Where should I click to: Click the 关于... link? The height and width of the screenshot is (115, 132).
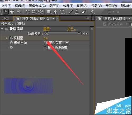click(72, 29)
